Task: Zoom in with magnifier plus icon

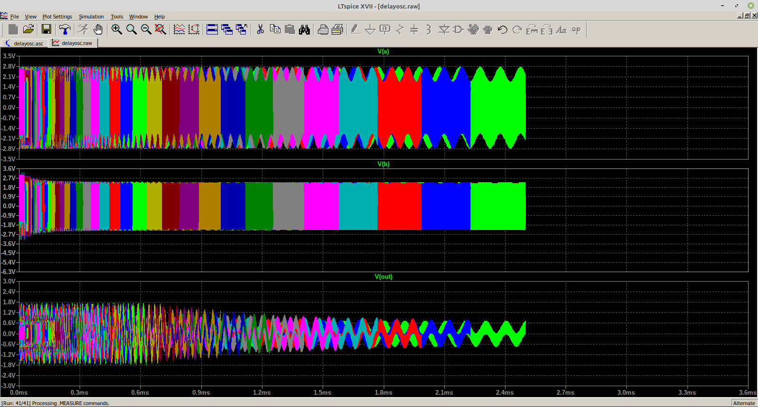Action: (x=117, y=29)
